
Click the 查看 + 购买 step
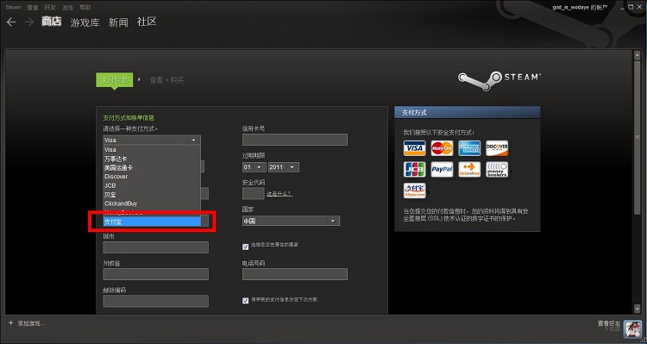166,80
